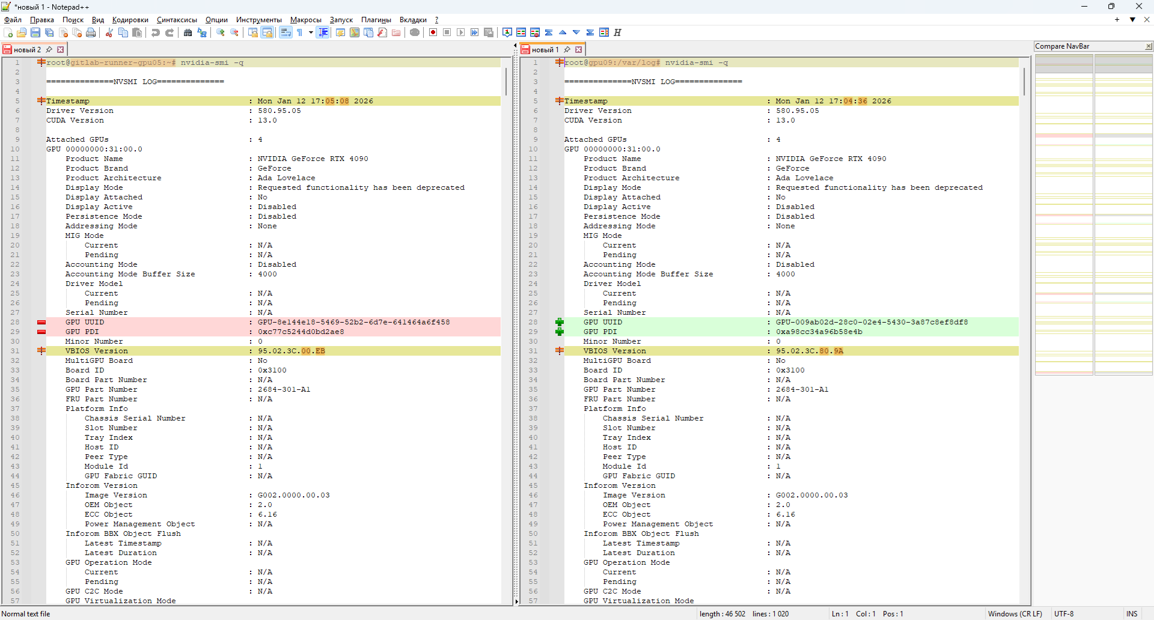Click Windows (CR LF) line ending selector
The height and width of the screenshot is (620, 1154).
(x=1015, y=614)
